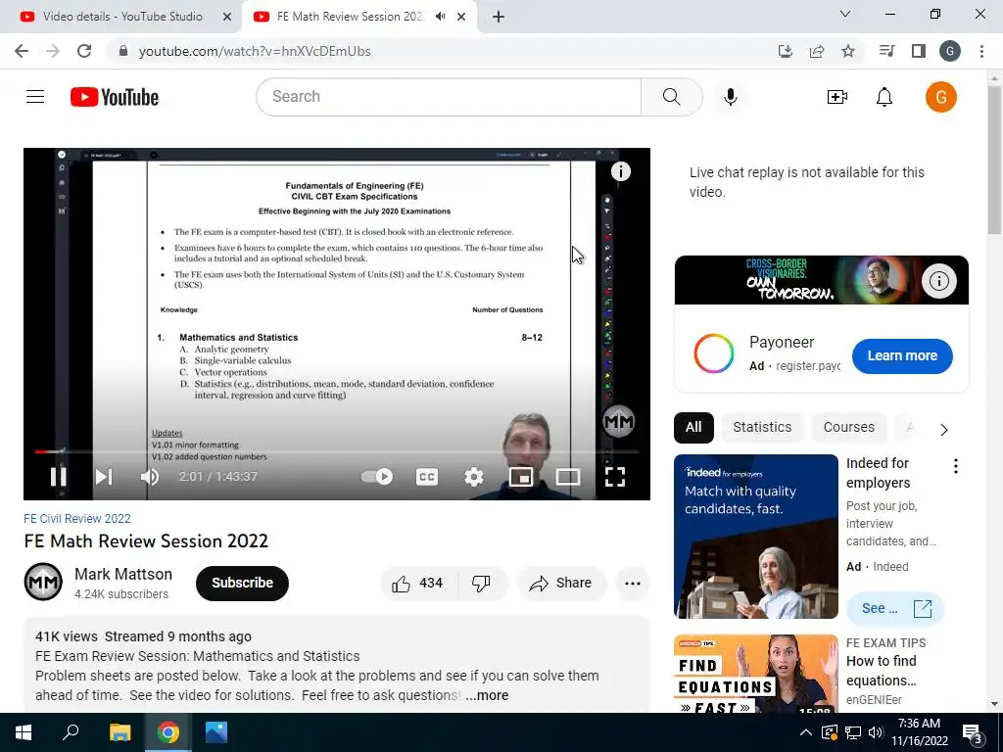The image size is (1003, 752).
Task: Select the All filter chip
Action: (693, 427)
